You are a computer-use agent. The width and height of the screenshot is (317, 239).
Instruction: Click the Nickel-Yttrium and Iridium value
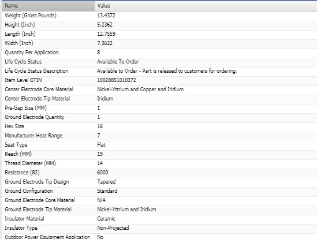pos(126,210)
